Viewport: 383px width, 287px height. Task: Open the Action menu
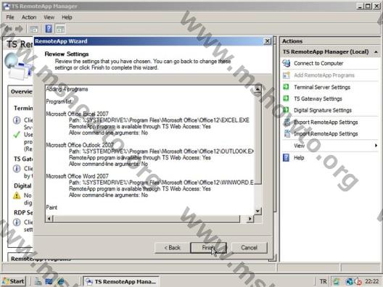pos(29,17)
